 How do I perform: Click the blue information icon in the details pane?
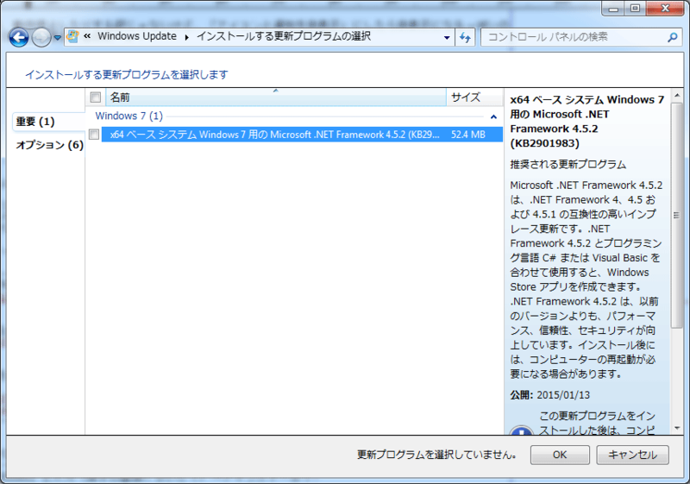coord(522,430)
